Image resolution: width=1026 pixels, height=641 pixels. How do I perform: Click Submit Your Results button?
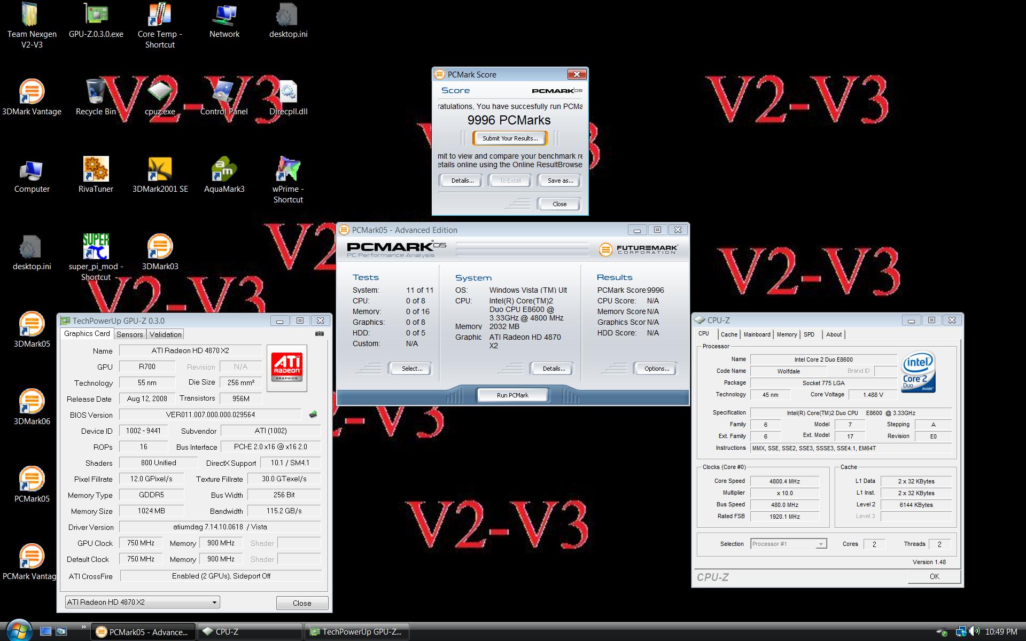tap(510, 138)
